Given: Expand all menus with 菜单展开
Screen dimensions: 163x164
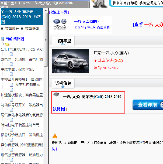Looking at the screenshot, I should (12, 29).
